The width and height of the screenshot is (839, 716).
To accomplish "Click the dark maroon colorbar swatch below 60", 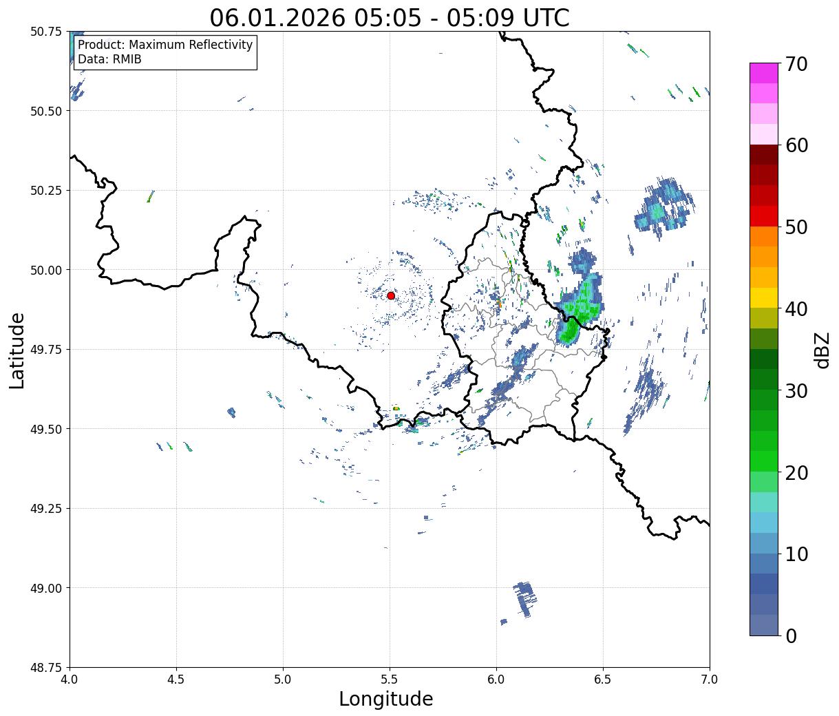I will coord(764,155).
